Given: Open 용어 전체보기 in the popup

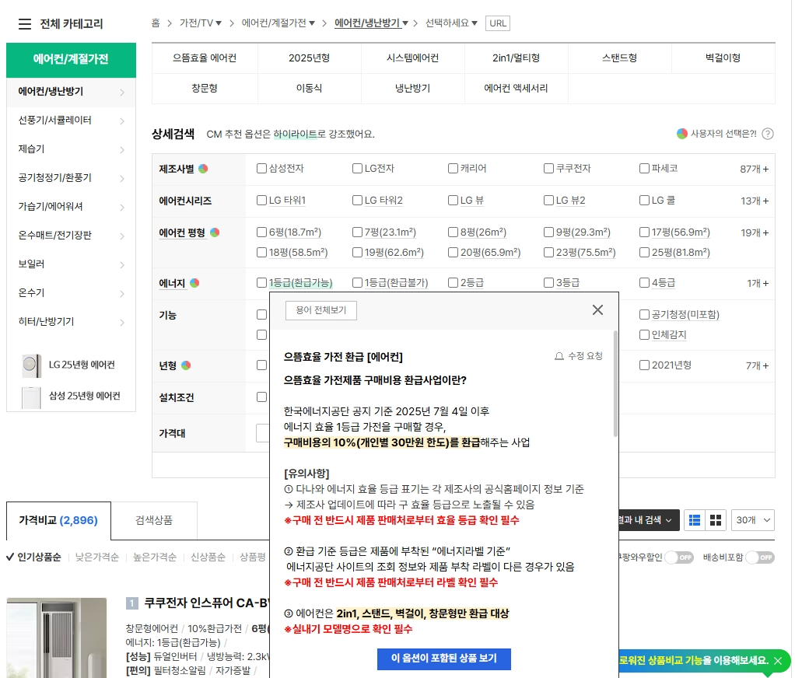Looking at the screenshot, I should 322,309.
